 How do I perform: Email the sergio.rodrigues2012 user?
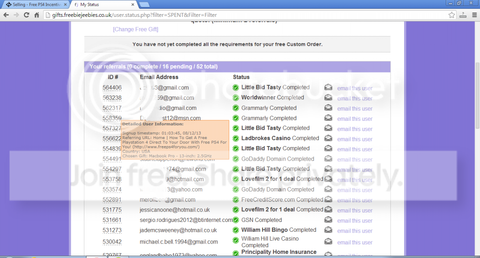pos(355,221)
